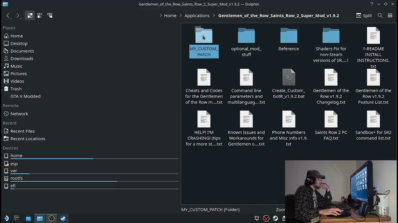Screen dimensions: 398x223
Task: Open the application launcher on the taskbar
Action: tap(6, 218)
